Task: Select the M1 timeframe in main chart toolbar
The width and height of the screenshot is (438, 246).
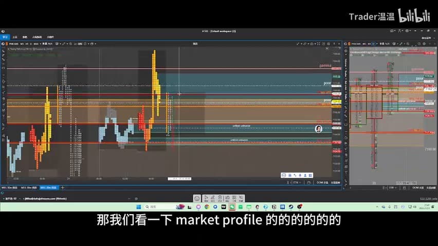Action: pos(22,44)
